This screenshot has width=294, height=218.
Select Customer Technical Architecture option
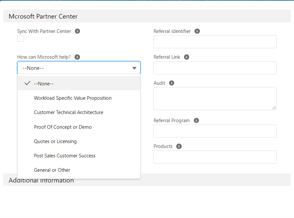pos(68,112)
